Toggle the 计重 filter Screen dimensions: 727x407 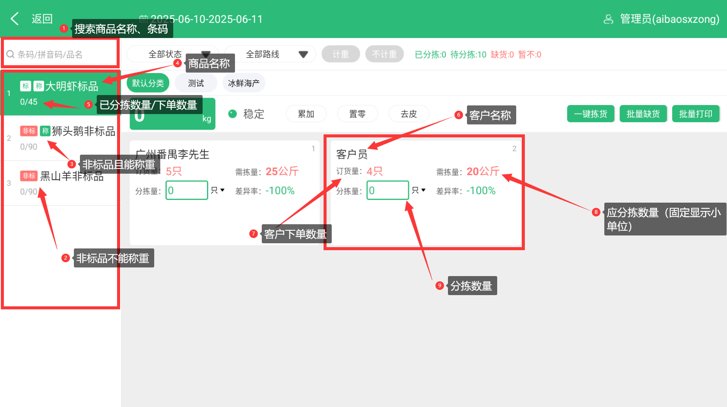point(340,54)
